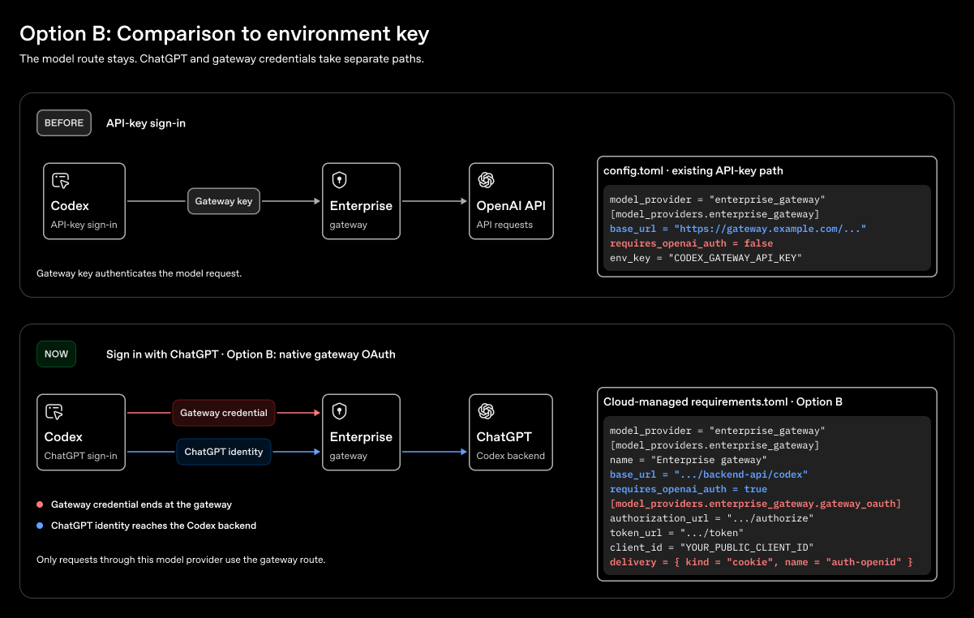Click 'Sign in with ChatGPT · Option B' title
The image size is (974, 618).
click(x=251, y=354)
